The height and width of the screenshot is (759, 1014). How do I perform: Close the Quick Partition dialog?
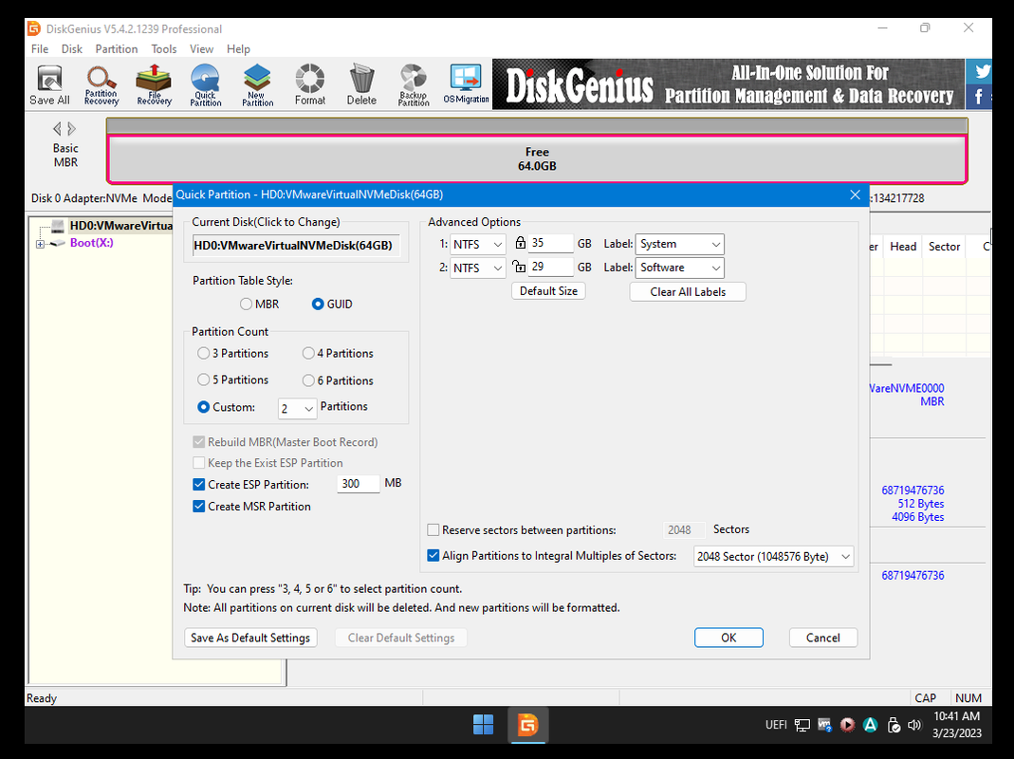pos(855,194)
